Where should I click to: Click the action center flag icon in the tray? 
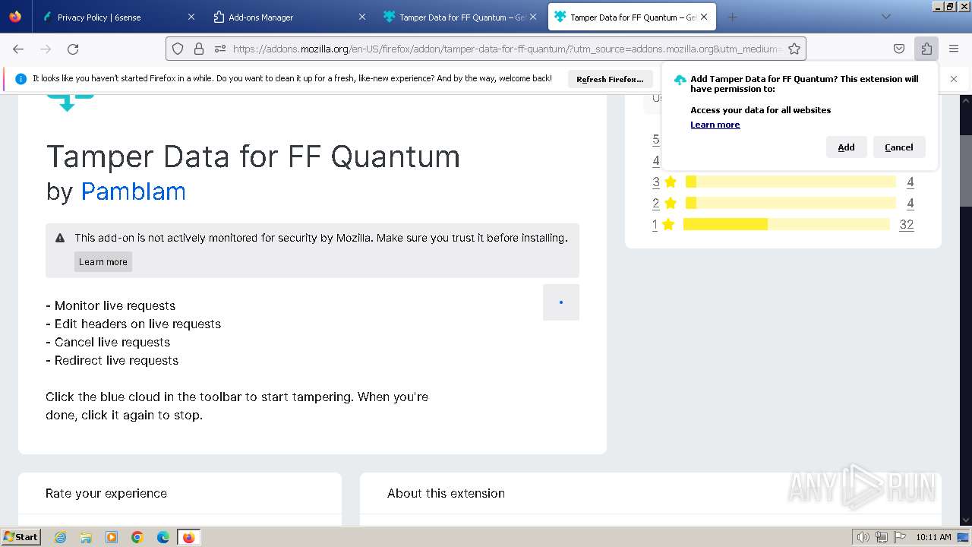tap(900, 537)
